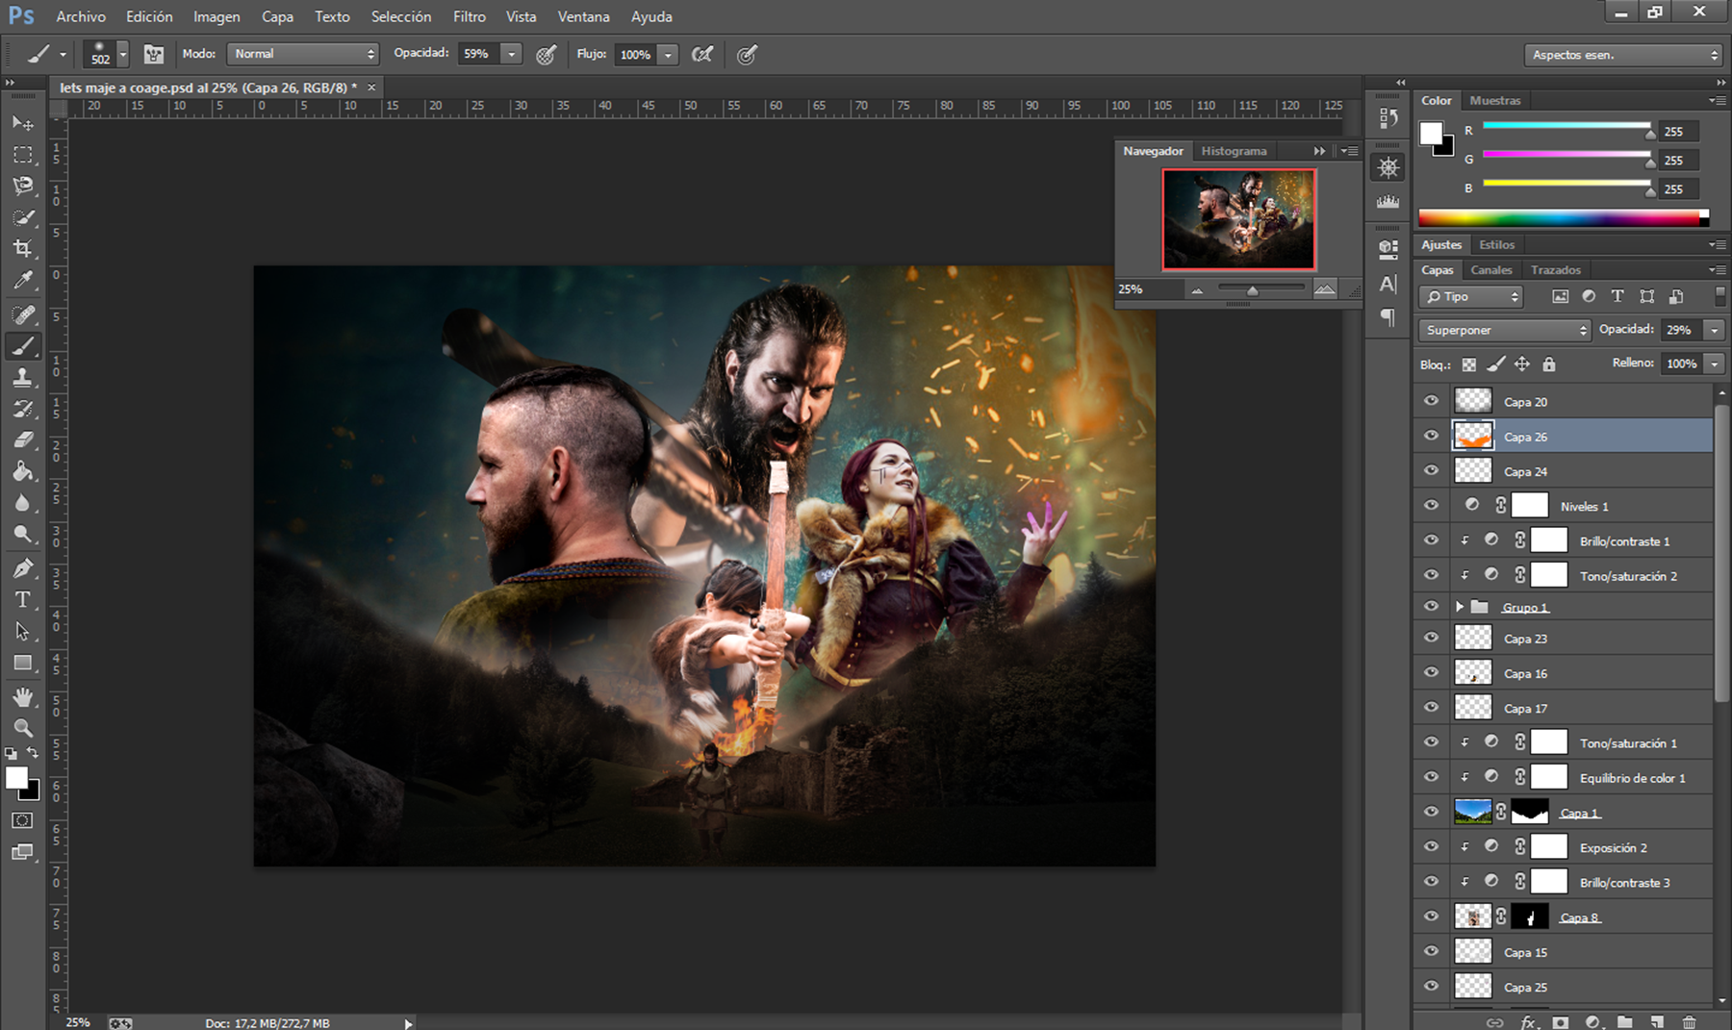Hide the Capa 24 layer
This screenshot has height=1030, width=1732.
1431,470
